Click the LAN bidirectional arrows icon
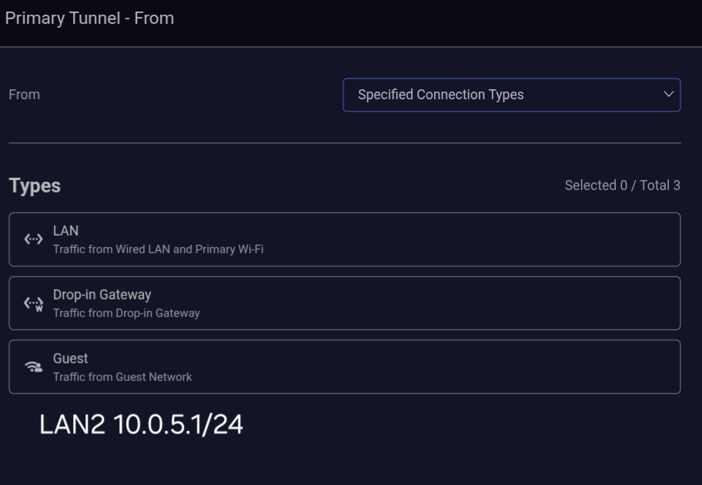Screen dimensions: 702x485 33,239
